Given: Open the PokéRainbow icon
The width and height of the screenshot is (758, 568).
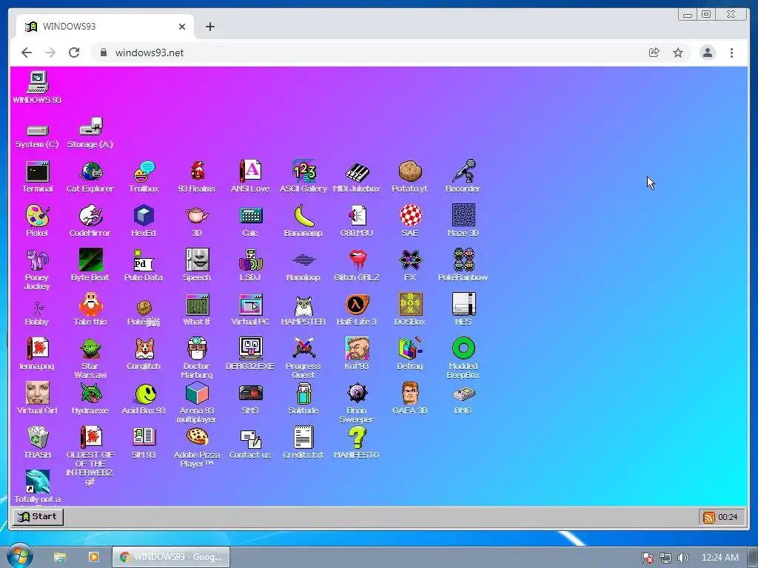Looking at the screenshot, I should click(x=463, y=260).
